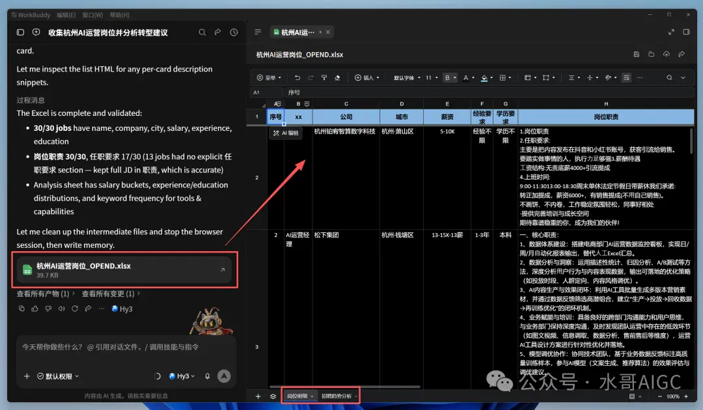Open chat history clock icon
703x410 pixels.
[x=234, y=33]
